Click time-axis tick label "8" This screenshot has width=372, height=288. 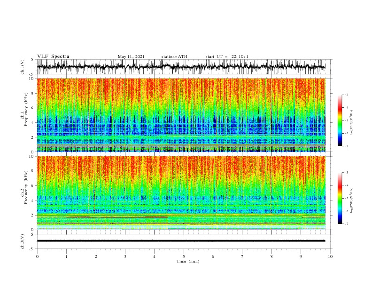[x=271, y=256]
